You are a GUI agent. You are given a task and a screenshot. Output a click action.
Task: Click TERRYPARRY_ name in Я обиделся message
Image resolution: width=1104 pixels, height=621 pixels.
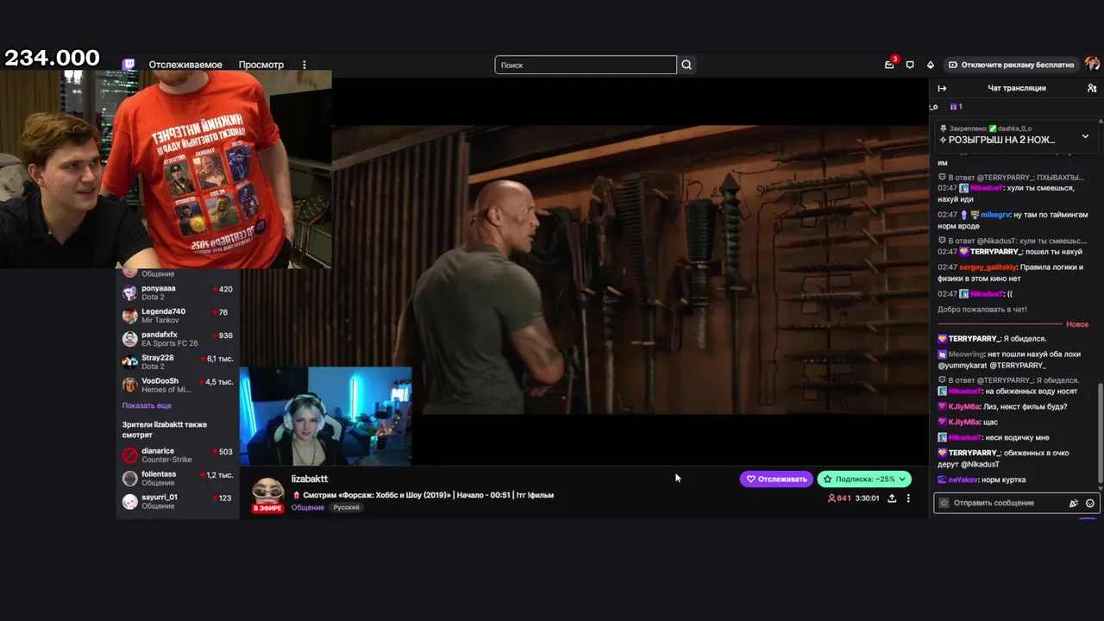tap(974, 339)
